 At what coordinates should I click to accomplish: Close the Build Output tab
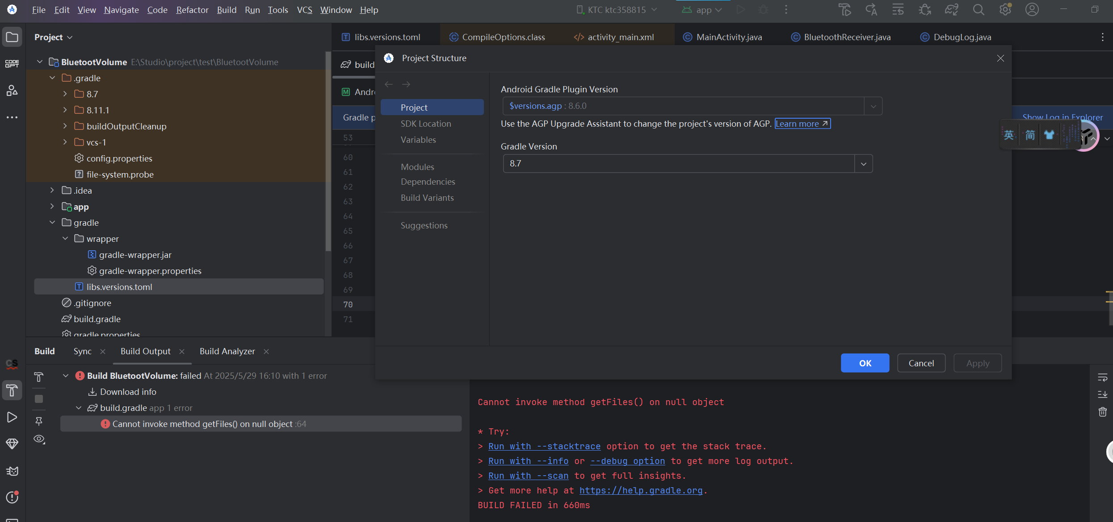182,352
